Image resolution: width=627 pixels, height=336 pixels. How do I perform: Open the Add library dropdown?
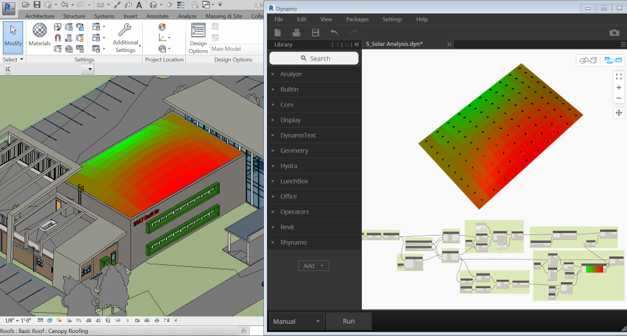(x=313, y=266)
